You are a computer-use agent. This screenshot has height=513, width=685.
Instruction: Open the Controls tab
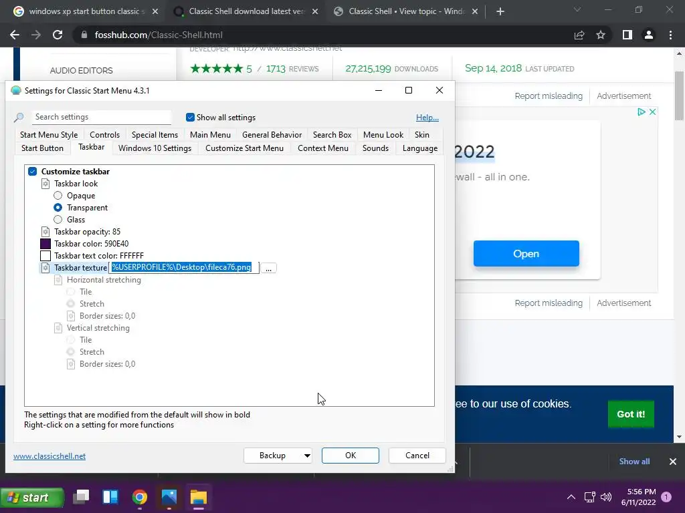pos(104,135)
